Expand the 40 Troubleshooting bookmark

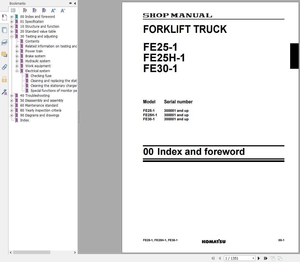(x=11, y=95)
